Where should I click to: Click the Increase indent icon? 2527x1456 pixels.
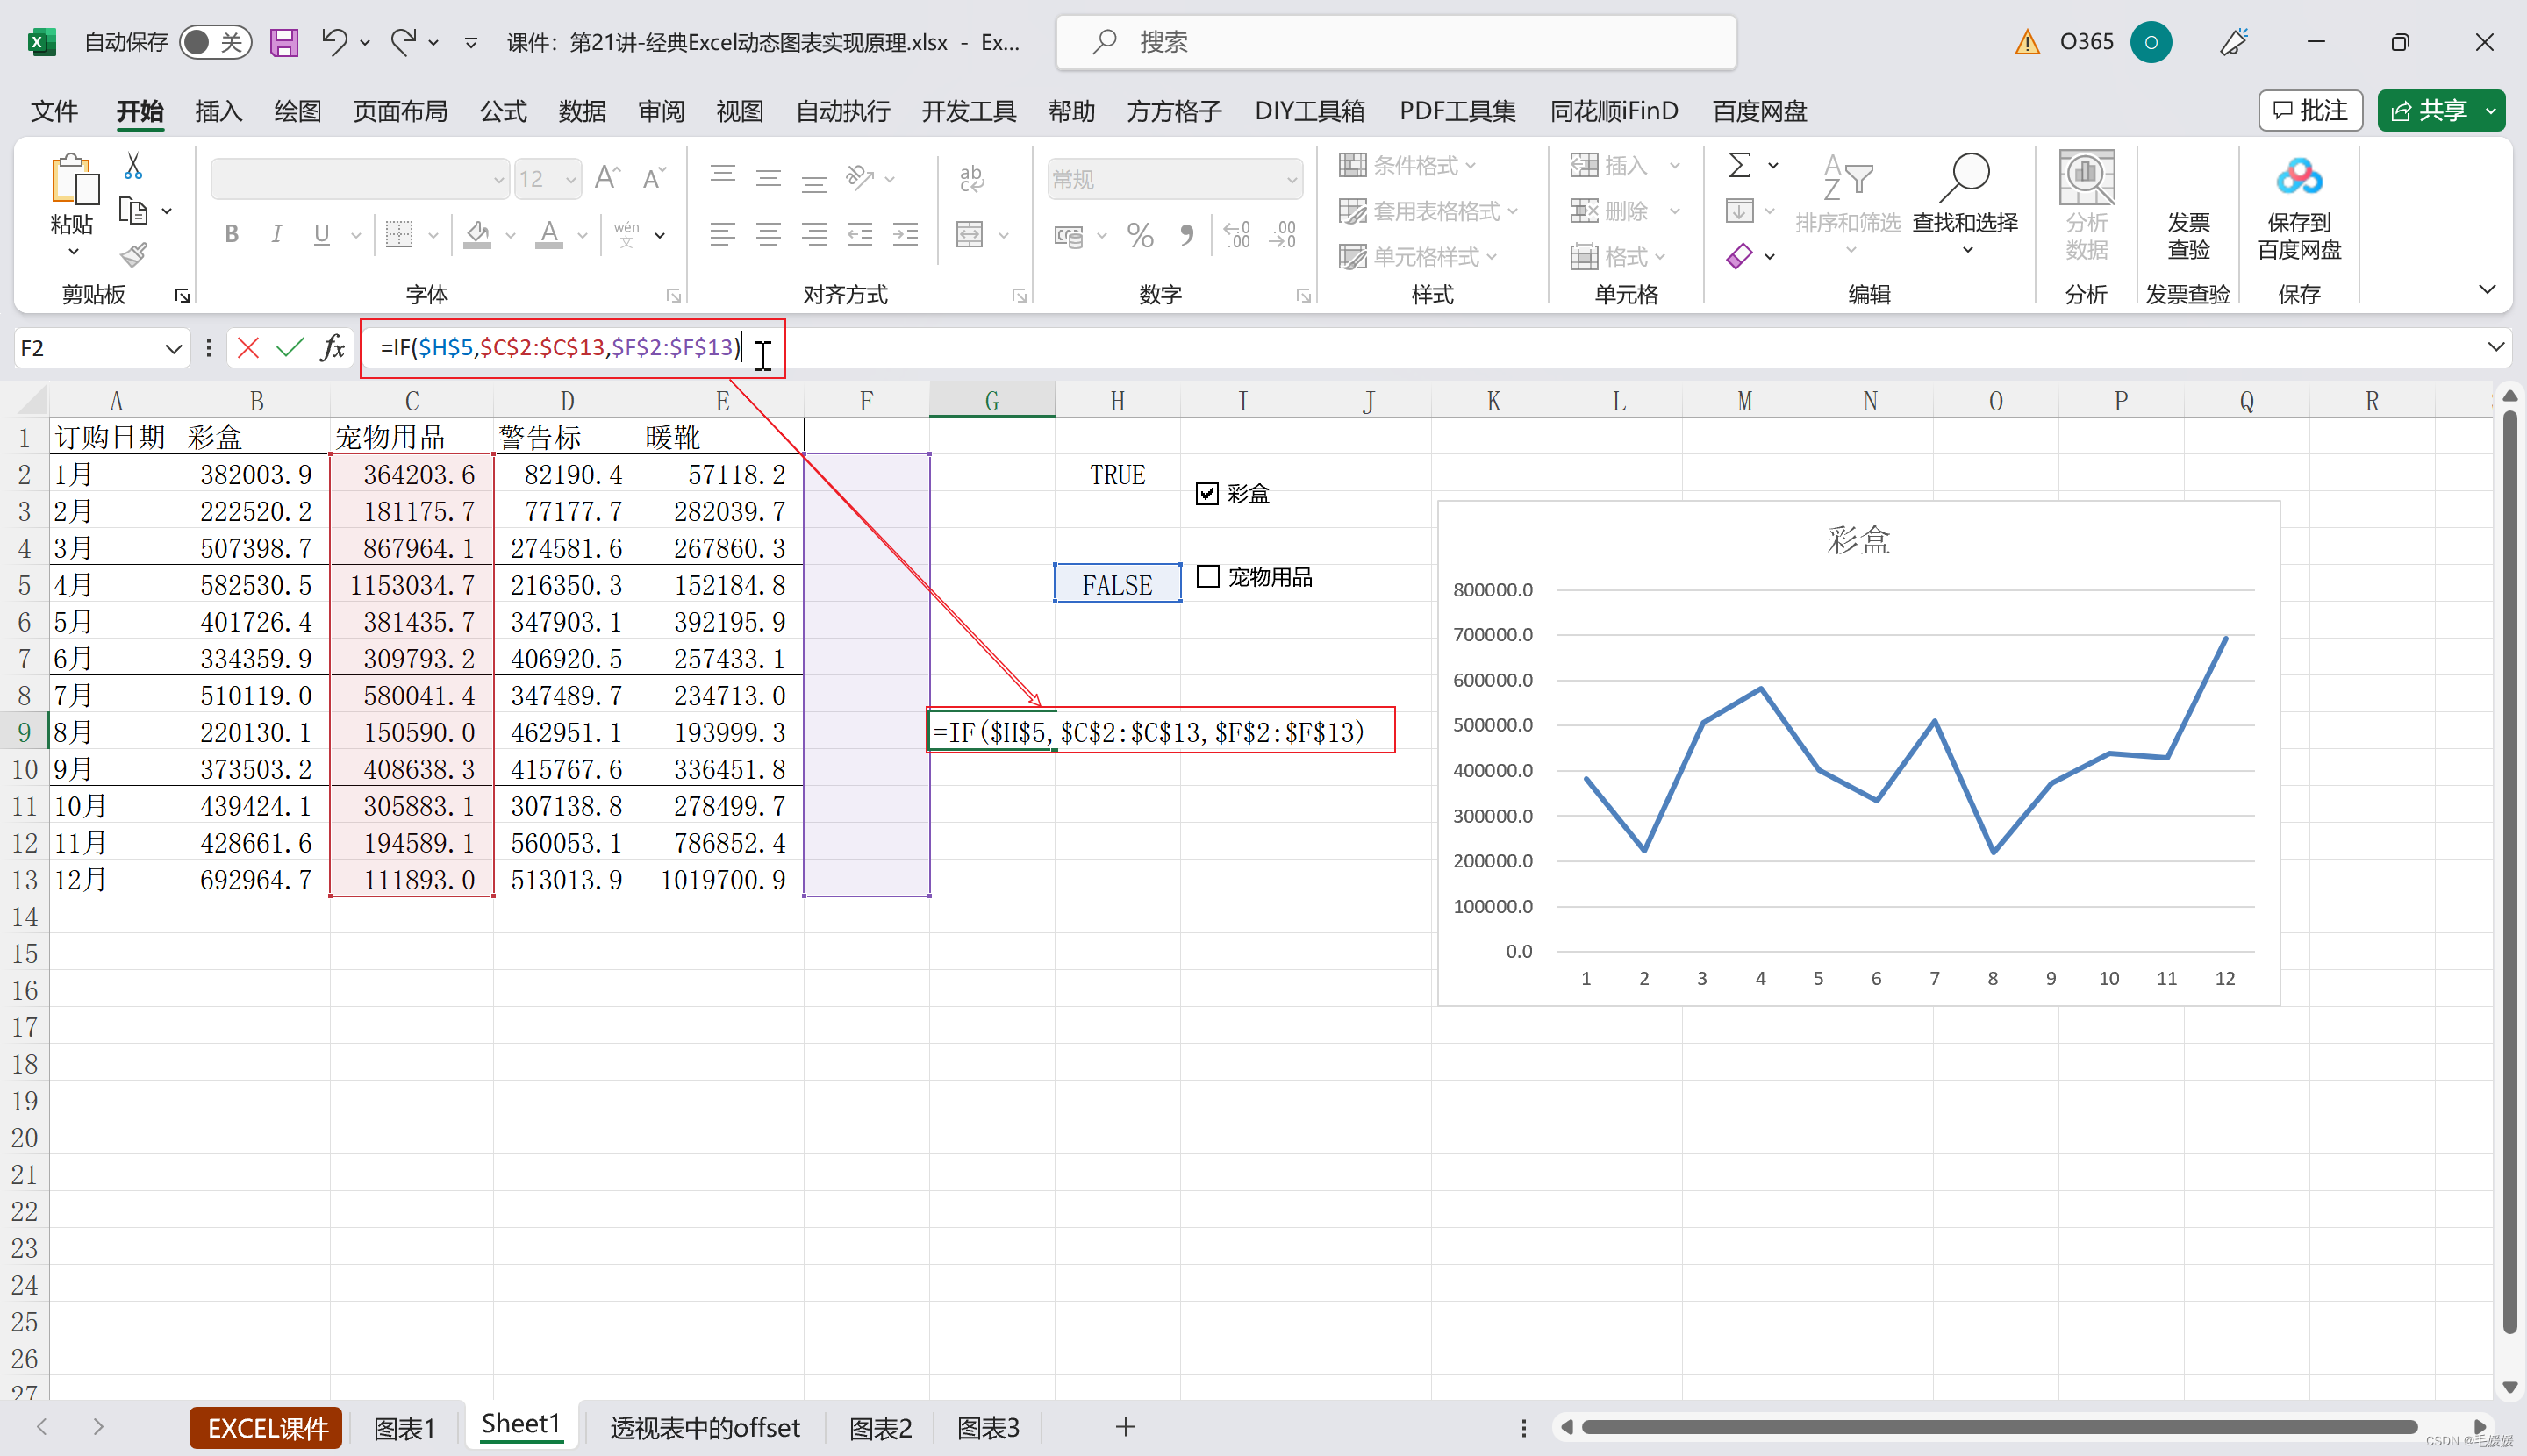coord(906,235)
